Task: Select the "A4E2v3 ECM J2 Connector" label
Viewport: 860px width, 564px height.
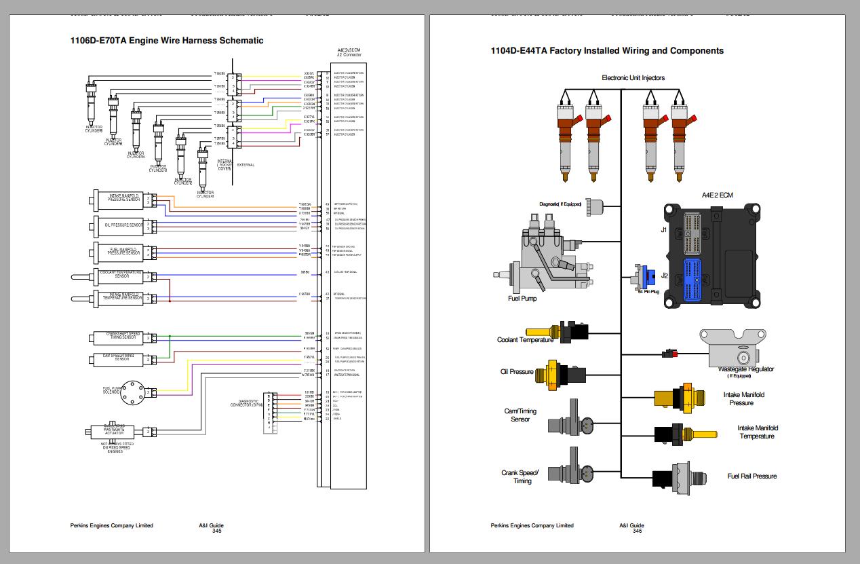Action: [349, 52]
